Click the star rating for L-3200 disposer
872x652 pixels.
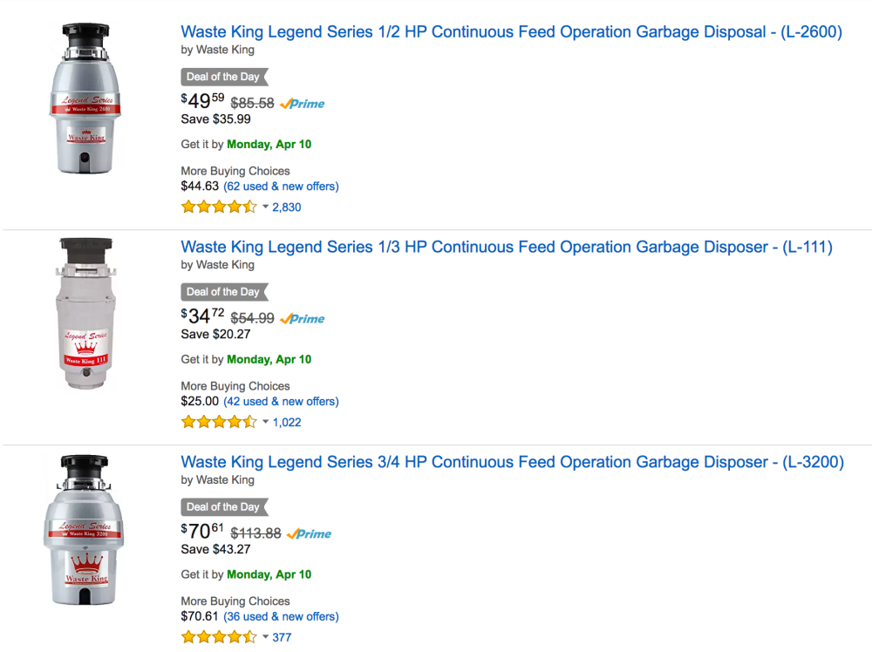tap(219, 637)
